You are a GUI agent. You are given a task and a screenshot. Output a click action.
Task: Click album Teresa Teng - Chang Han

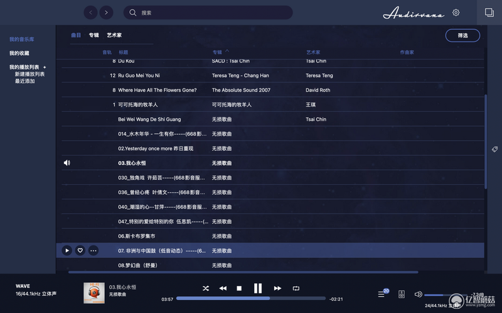(x=240, y=76)
